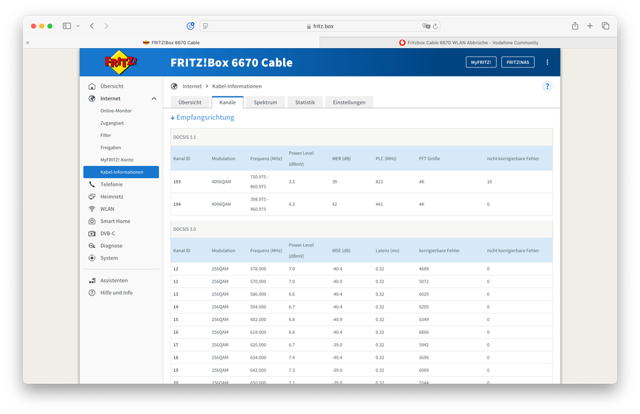
Task: Click the FRITZ! logo in header
Action: pos(121,62)
